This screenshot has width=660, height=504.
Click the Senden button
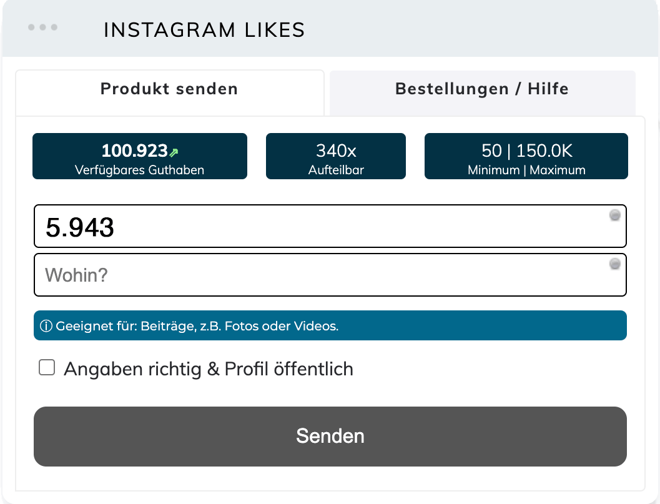(330, 436)
